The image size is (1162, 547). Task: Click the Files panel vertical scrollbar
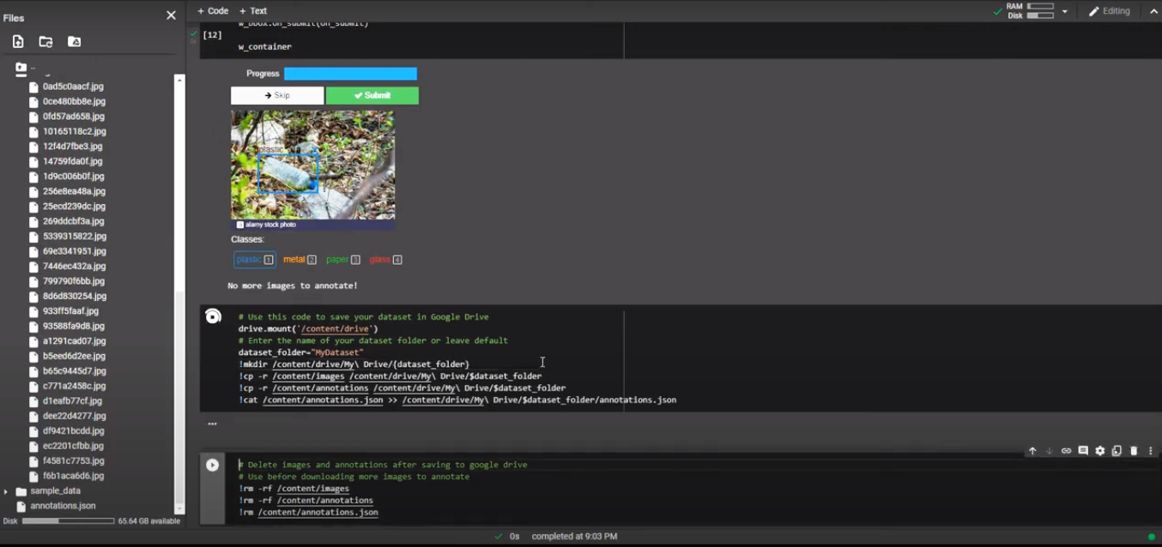(x=179, y=294)
